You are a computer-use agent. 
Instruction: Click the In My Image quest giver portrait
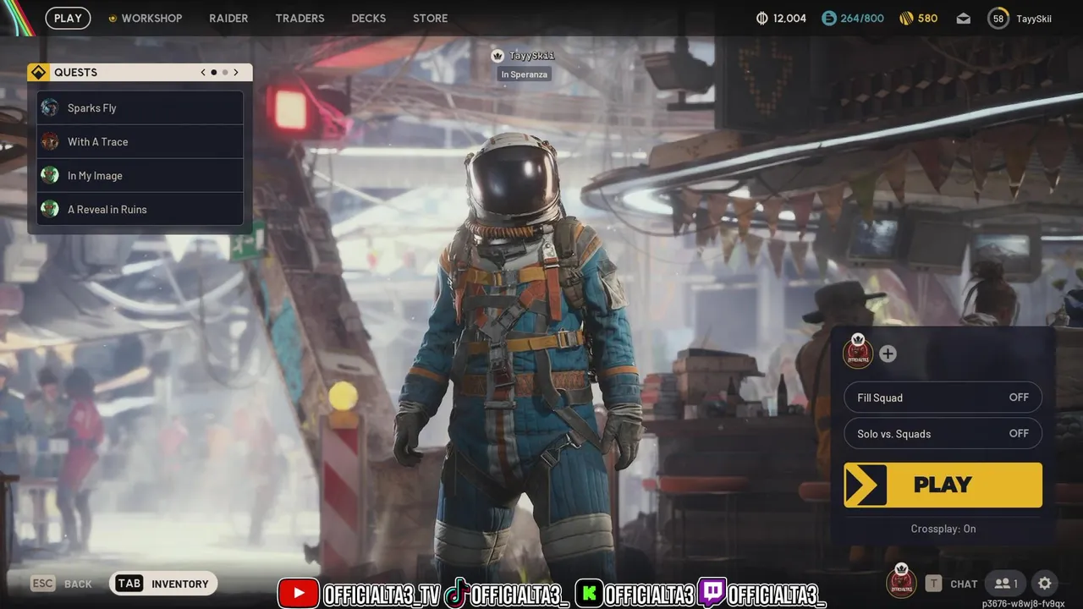[50, 175]
